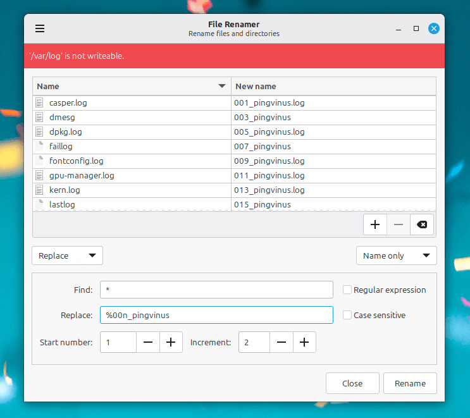Click the kern.log file icon

point(40,190)
